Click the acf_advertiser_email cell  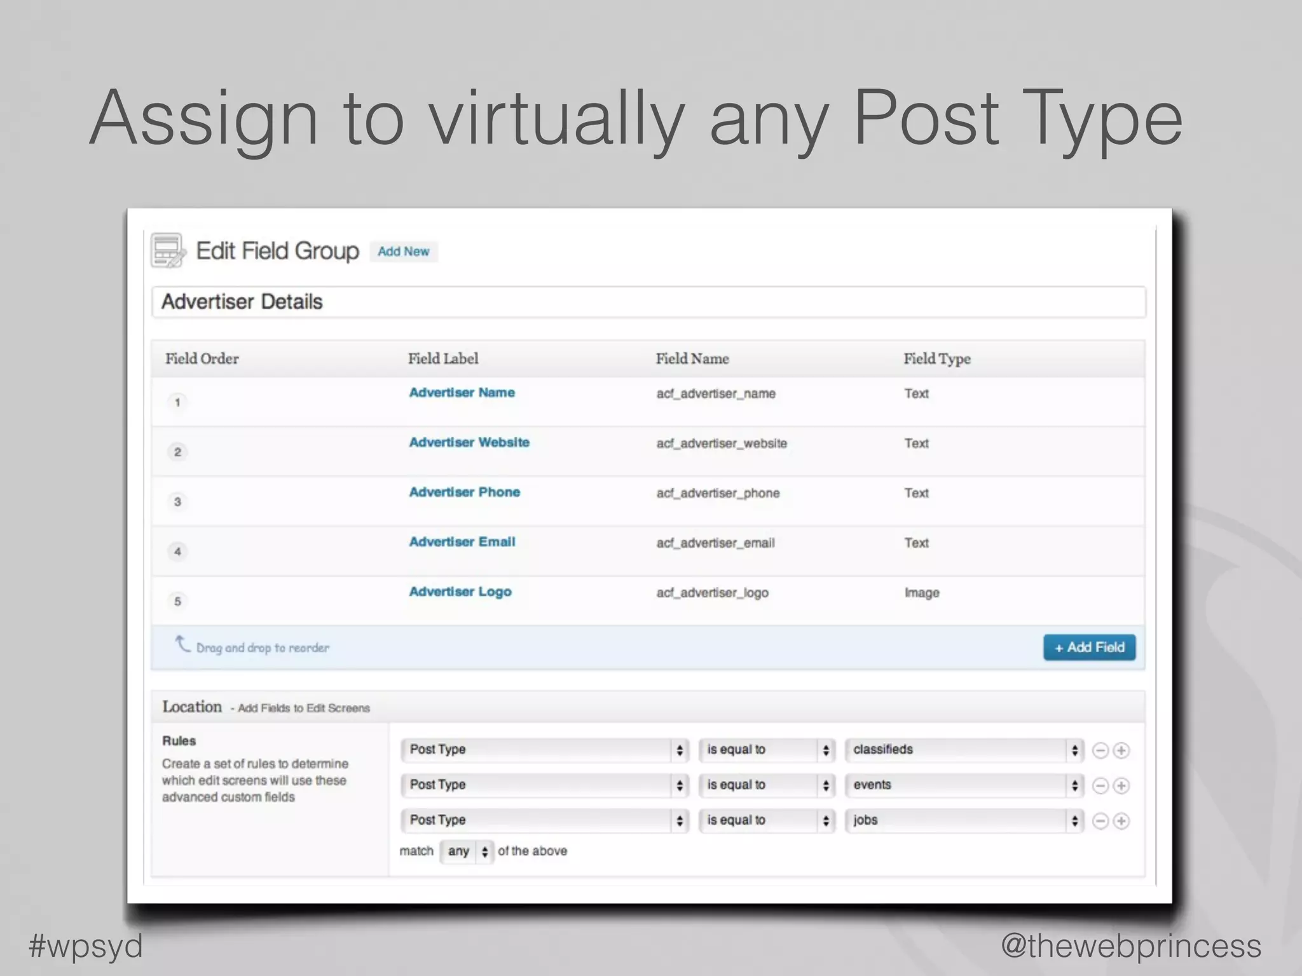[715, 543]
